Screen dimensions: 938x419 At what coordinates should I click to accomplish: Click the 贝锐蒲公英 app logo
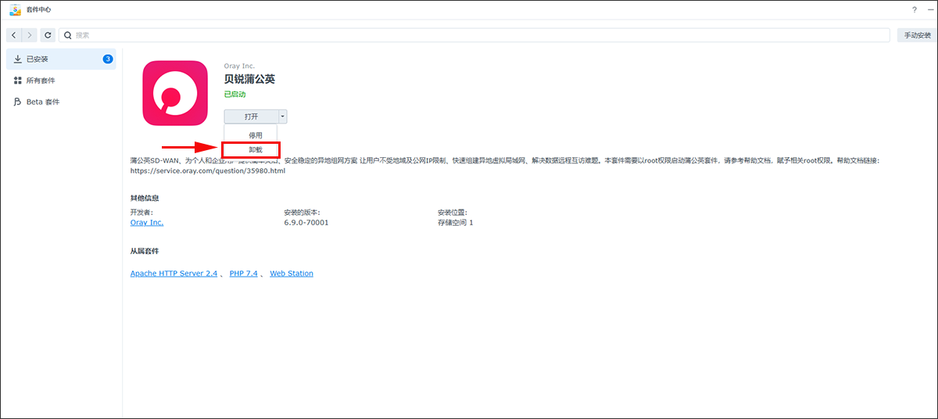(174, 93)
